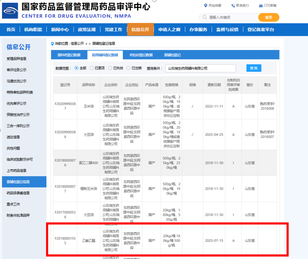The width and height of the screenshot is (308, 259).
Task: Click the query condition input field
Action: (200, 68)
